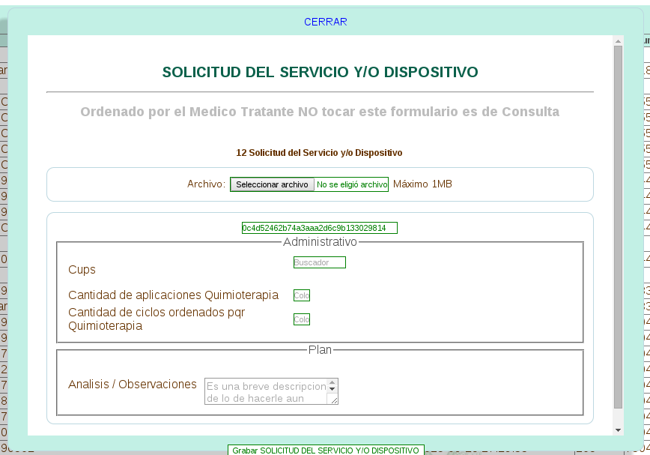The image size is (650, 455).
Task: Click the Cantidad de aplicaciones Quimioterapia field
Action: 302,295
